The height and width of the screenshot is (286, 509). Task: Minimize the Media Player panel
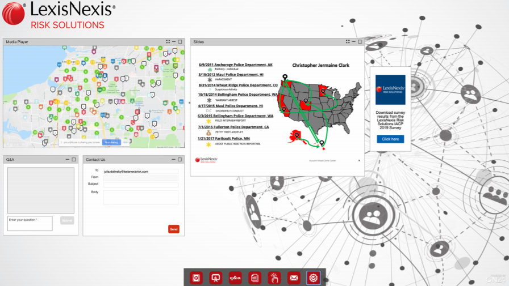point(174,42)
